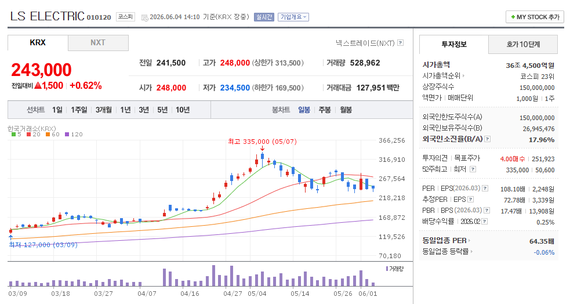Click the 넥스트레이드(NXT) link
The width and height of the screenshot is (570, 304).
pyautogui.click(x=365, y=43)
